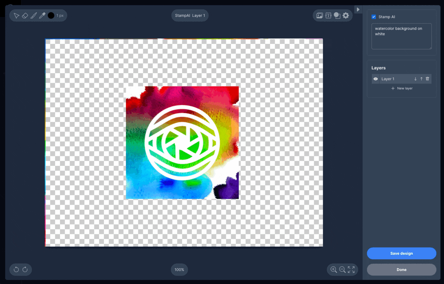Fit canvas to screen icon
The width and height of the screenshot is (444, 284).
click(351, 270)
